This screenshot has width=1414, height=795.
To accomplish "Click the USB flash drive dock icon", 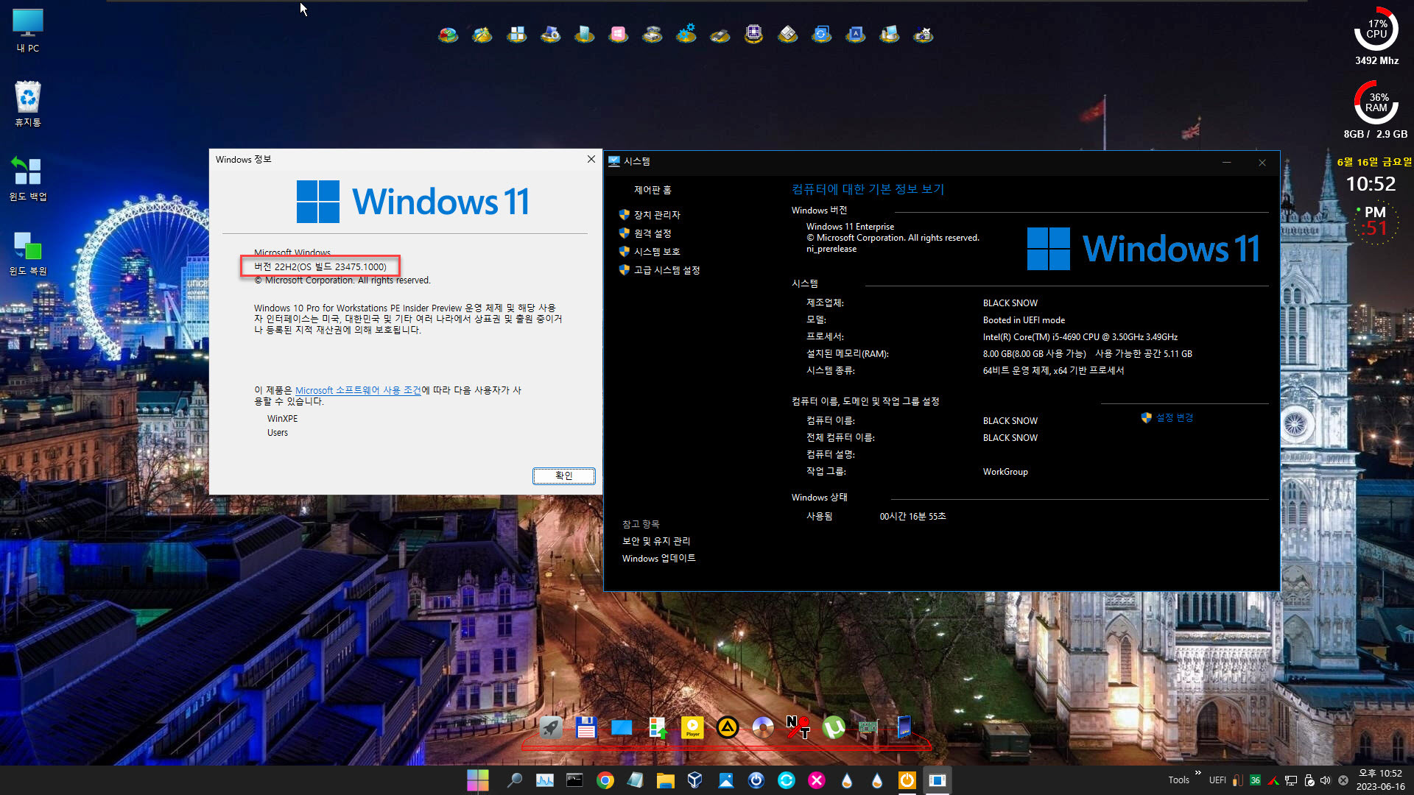I will point(720,35).
